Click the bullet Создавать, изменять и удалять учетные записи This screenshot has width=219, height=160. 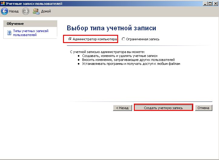(x=120, y=56)
